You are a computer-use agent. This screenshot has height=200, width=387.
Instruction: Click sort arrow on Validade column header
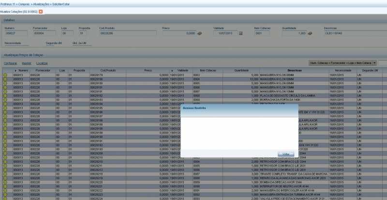(172, 71)
